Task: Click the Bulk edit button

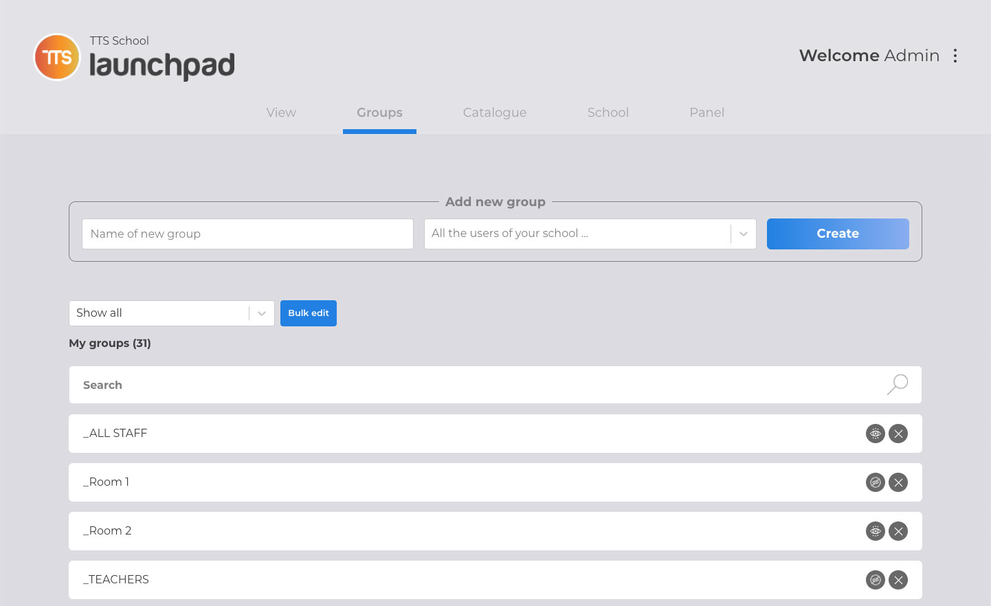Action: pyautogui.click(x=309, y=313)
